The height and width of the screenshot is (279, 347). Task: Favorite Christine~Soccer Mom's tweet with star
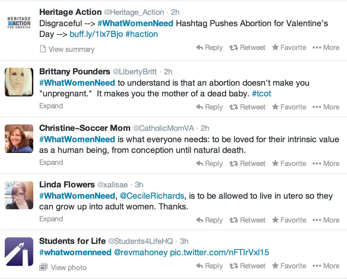(x=289, y=164)
